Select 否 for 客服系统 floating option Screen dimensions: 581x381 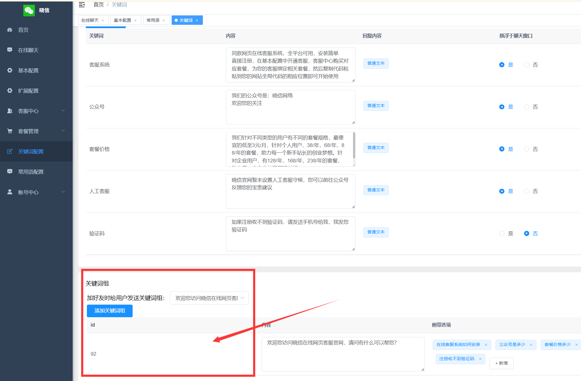(527, 65)
